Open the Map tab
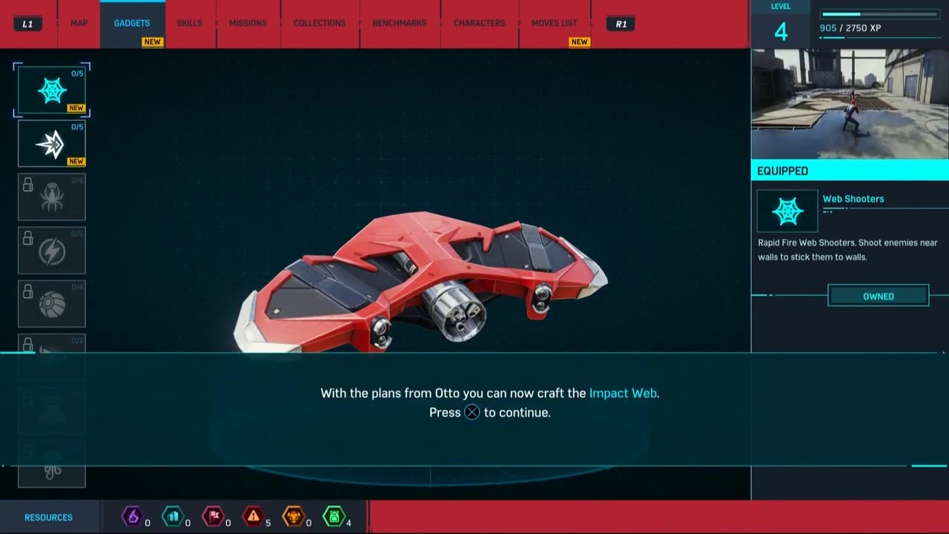Image resolution: width=949 pixels, height=534 pixels. pos(79,24)
